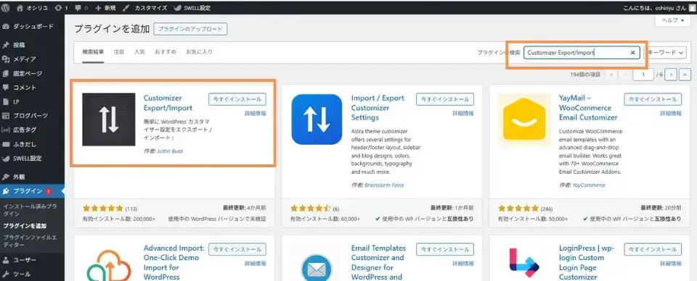The width and height of the screenshot is (697, 281).
Task: Expand the ヘルプ help dropdown
Action: pos(673,20)
